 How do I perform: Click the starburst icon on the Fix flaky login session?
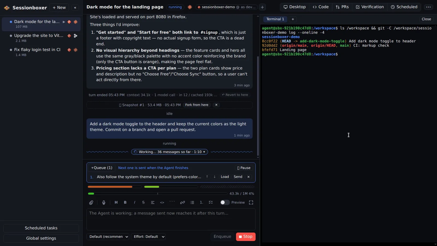click(76, 50)
